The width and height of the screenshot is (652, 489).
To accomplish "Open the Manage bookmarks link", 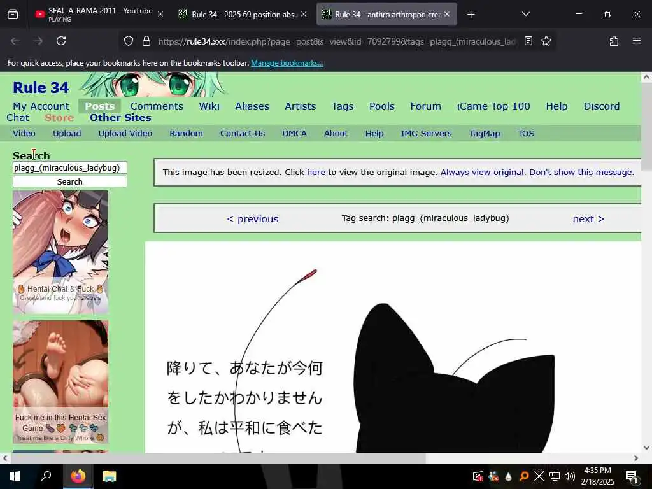I will point(287,63).
